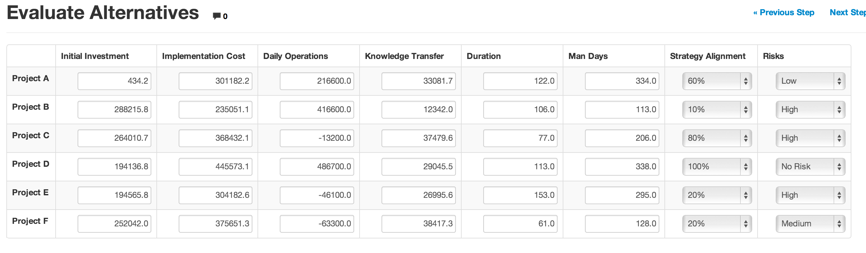Select Project C's negative Daily Operations value
The image size is (866, 253).
click(317, 138)
